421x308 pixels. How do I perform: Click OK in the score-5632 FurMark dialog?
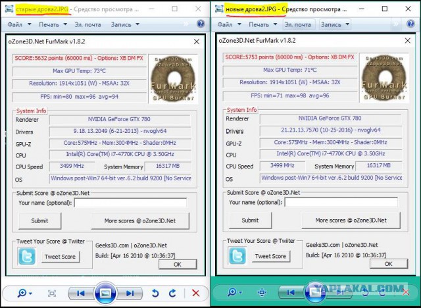tap(178, 264)
